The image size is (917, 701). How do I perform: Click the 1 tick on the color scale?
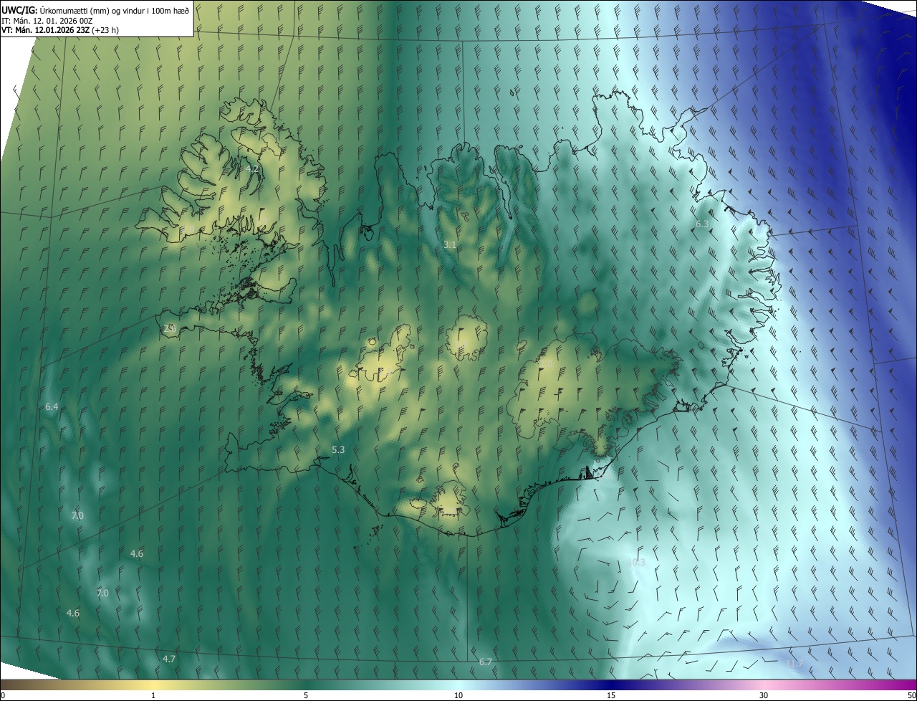(153, 695)
